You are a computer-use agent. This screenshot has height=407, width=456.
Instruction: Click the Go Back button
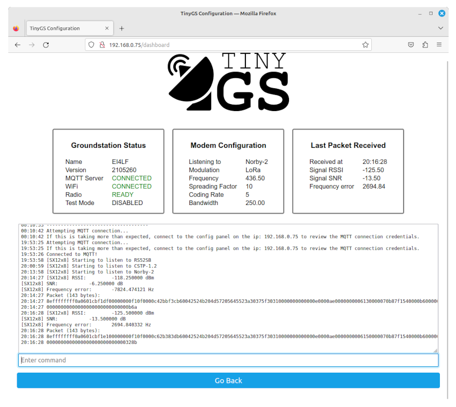tap(228, 381)
